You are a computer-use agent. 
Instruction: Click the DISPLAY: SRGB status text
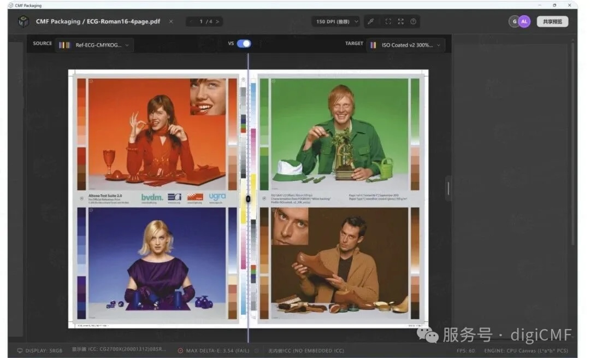[44, 350]
